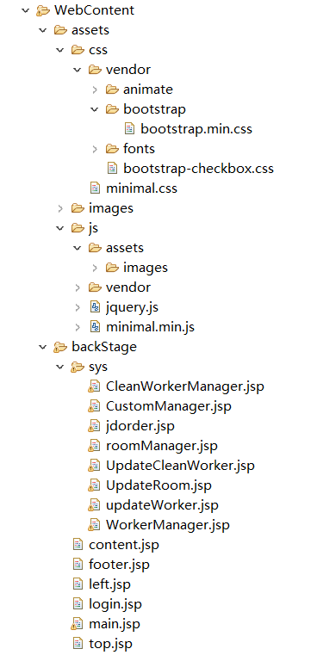Select the CustomManager.jsp file icon
Screen dimensions: 317x655
pos(95,406)
